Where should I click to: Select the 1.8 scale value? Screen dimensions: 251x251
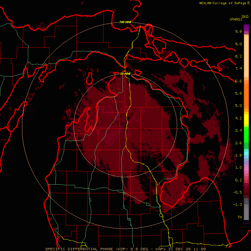point(238,155)
